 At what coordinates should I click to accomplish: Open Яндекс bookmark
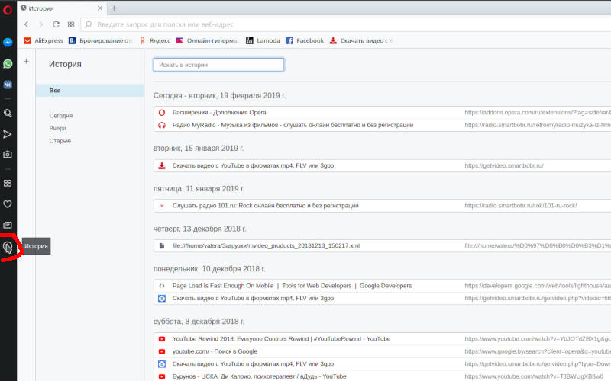(x=155, y=40)
